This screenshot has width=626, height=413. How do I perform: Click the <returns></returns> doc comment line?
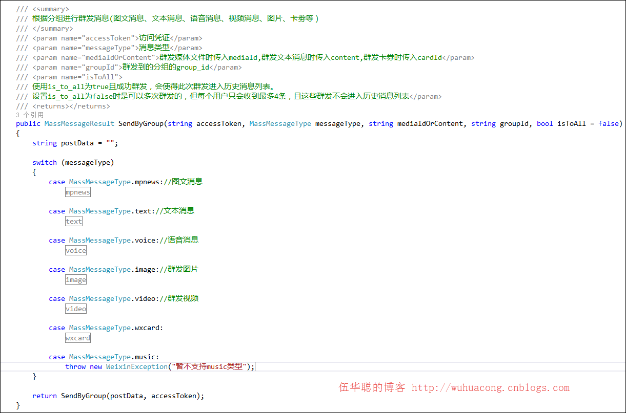click(x=63, y=106)
